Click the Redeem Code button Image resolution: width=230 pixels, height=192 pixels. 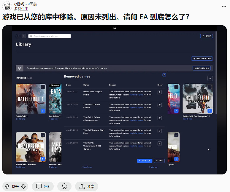(202, 59)
